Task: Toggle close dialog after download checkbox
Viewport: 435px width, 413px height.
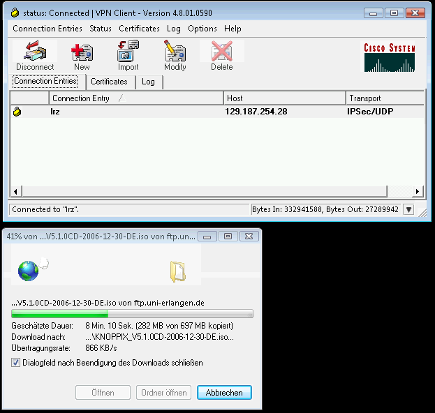Action: tap(16, 363)
